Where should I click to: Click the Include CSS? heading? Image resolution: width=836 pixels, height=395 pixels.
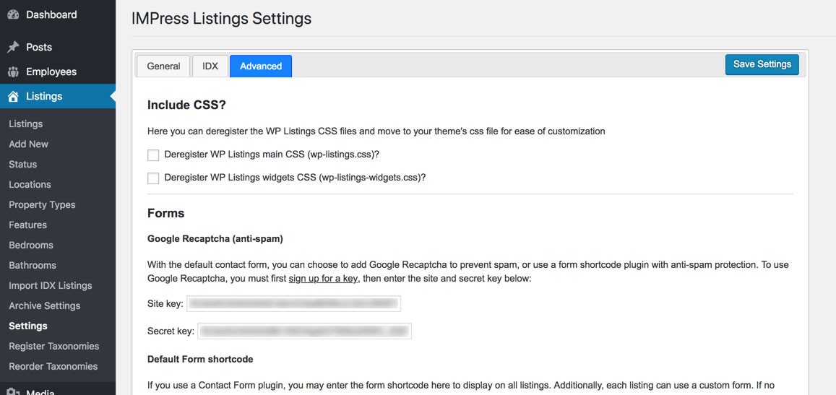point(186,105)
